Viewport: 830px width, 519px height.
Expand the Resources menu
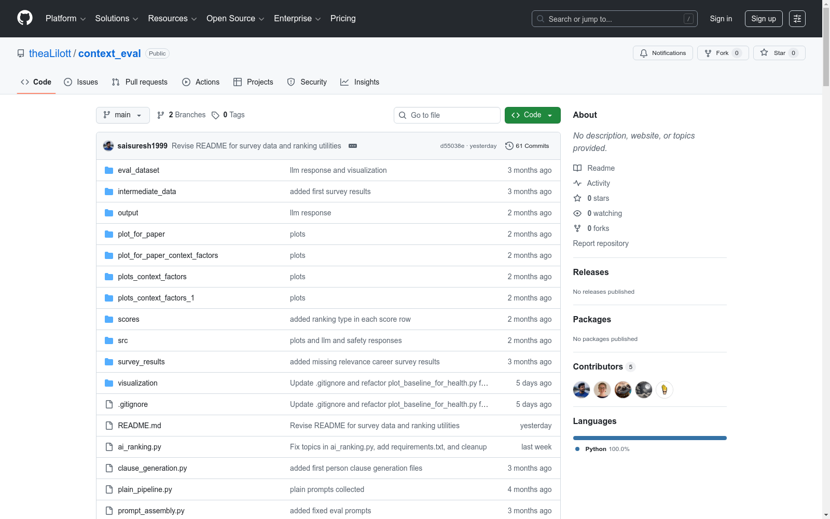click(x=172, y=19)
